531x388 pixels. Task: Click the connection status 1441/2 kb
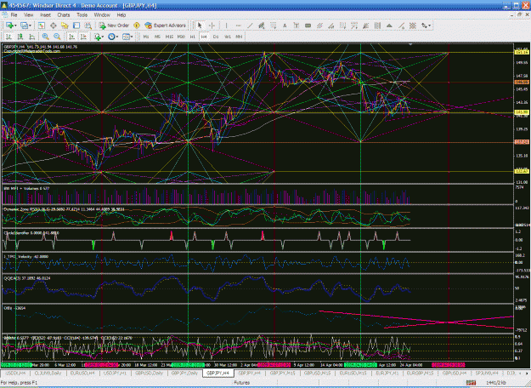496,383
